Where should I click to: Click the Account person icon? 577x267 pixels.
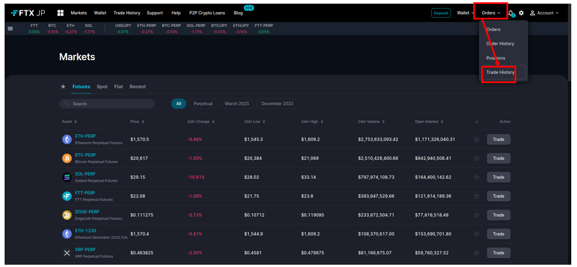(x=532, y=13)
